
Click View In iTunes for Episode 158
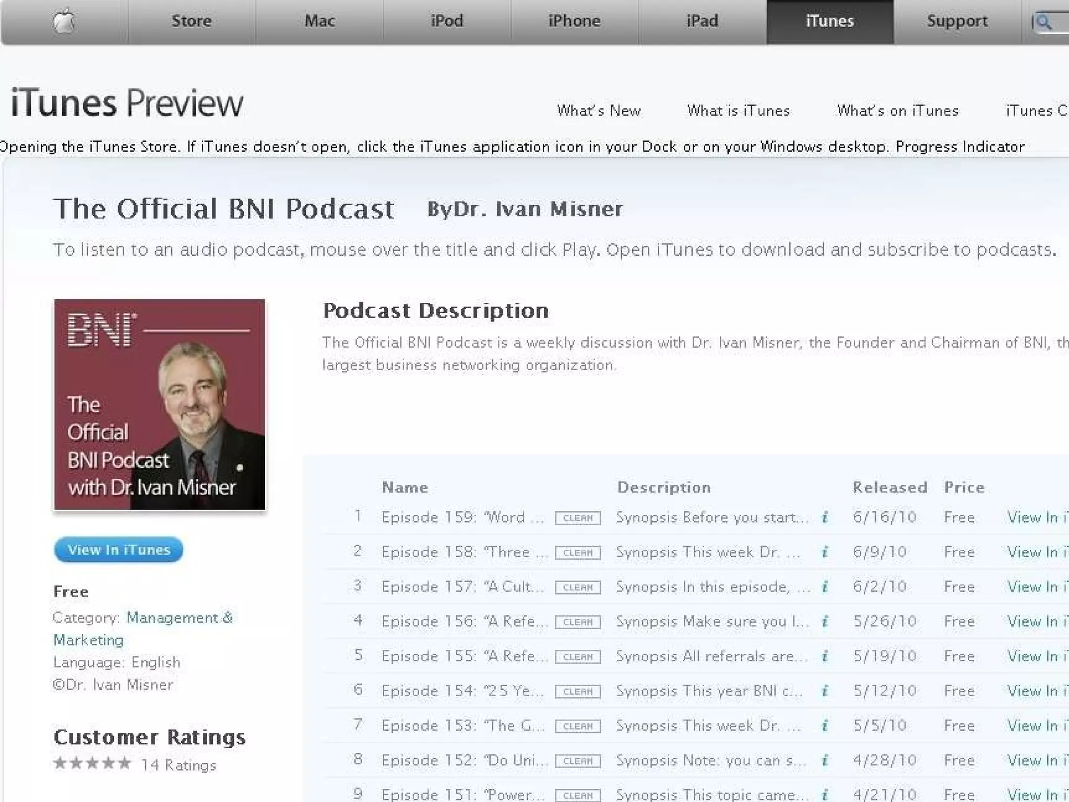(x=1038, y=552)
